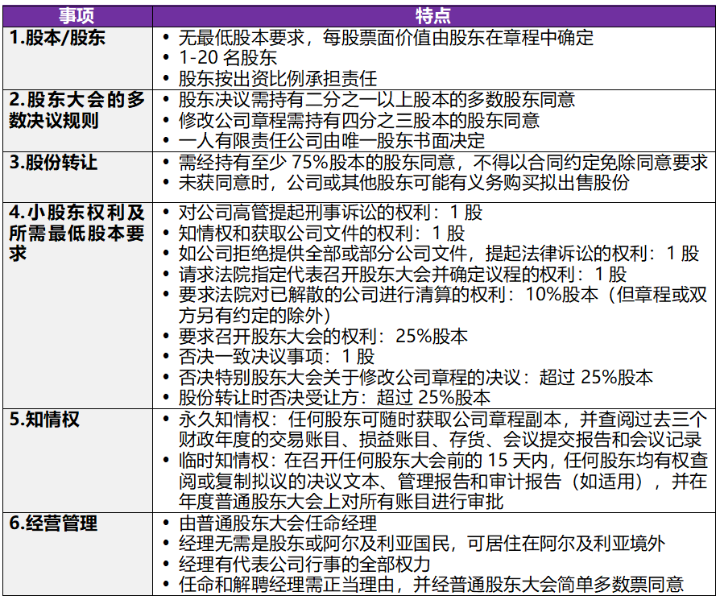This screenshot has height=600, width=720.
Task: Click the text '无最低股本要求，每股票面价值由股东在章程中确定'
Action: coord(386,38)
